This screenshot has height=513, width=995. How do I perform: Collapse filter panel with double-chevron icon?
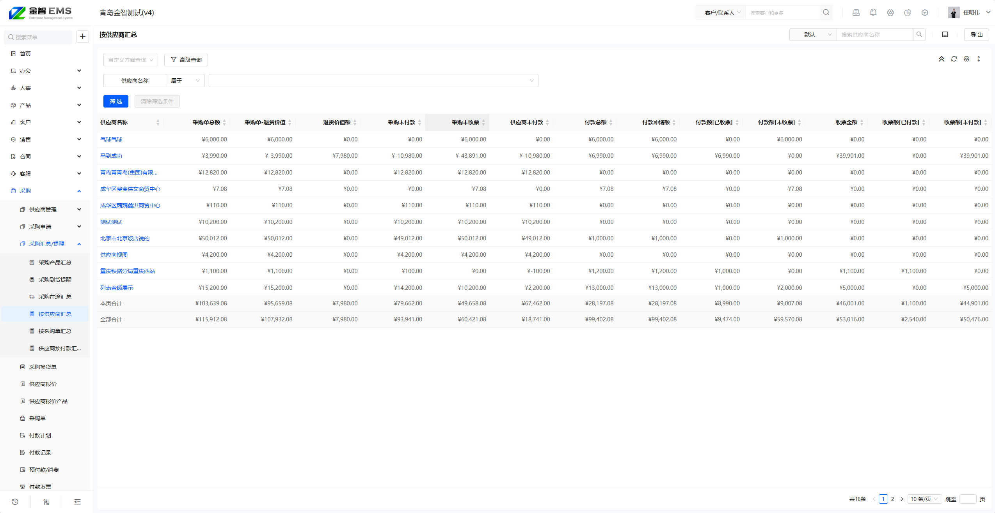point(941,59)
